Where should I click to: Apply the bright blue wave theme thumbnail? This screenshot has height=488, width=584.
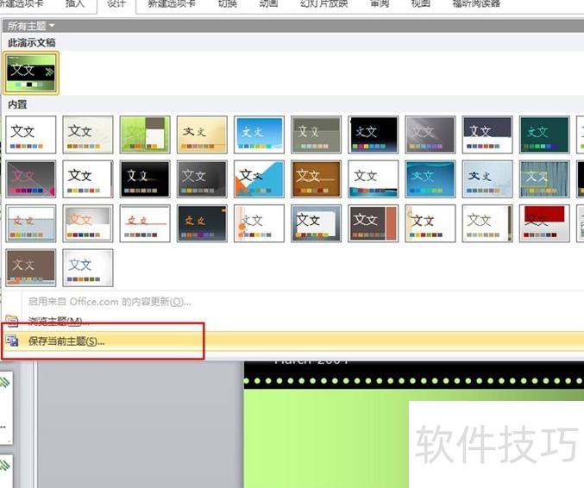tap(430, 178)
